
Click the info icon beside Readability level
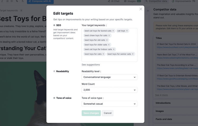tap(101, 72)
